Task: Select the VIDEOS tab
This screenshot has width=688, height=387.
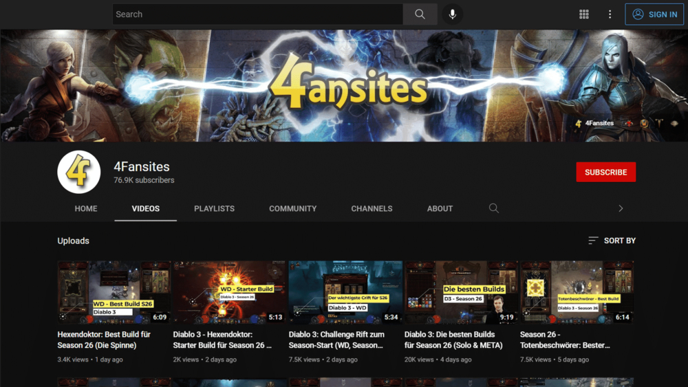Action: tap(146, 208)
